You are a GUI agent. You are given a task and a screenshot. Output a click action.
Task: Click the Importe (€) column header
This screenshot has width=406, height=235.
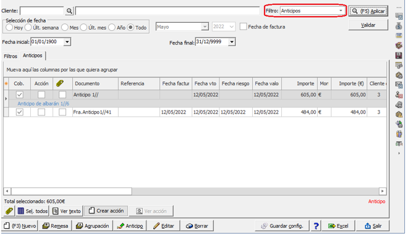pyautogui.click(x=349, y=83)
